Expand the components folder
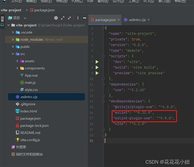The image size is (194, 167). [17, 68]
